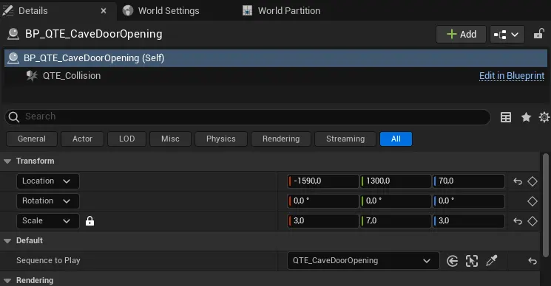
Task: Click the property Search field
Action: tap(248, 116)
